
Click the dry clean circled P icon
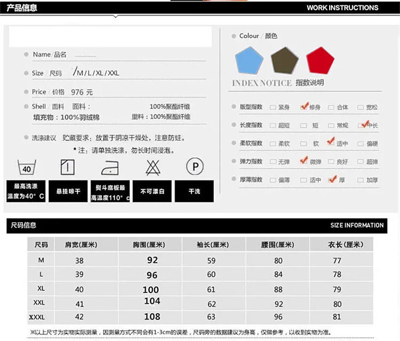[195, 166]
